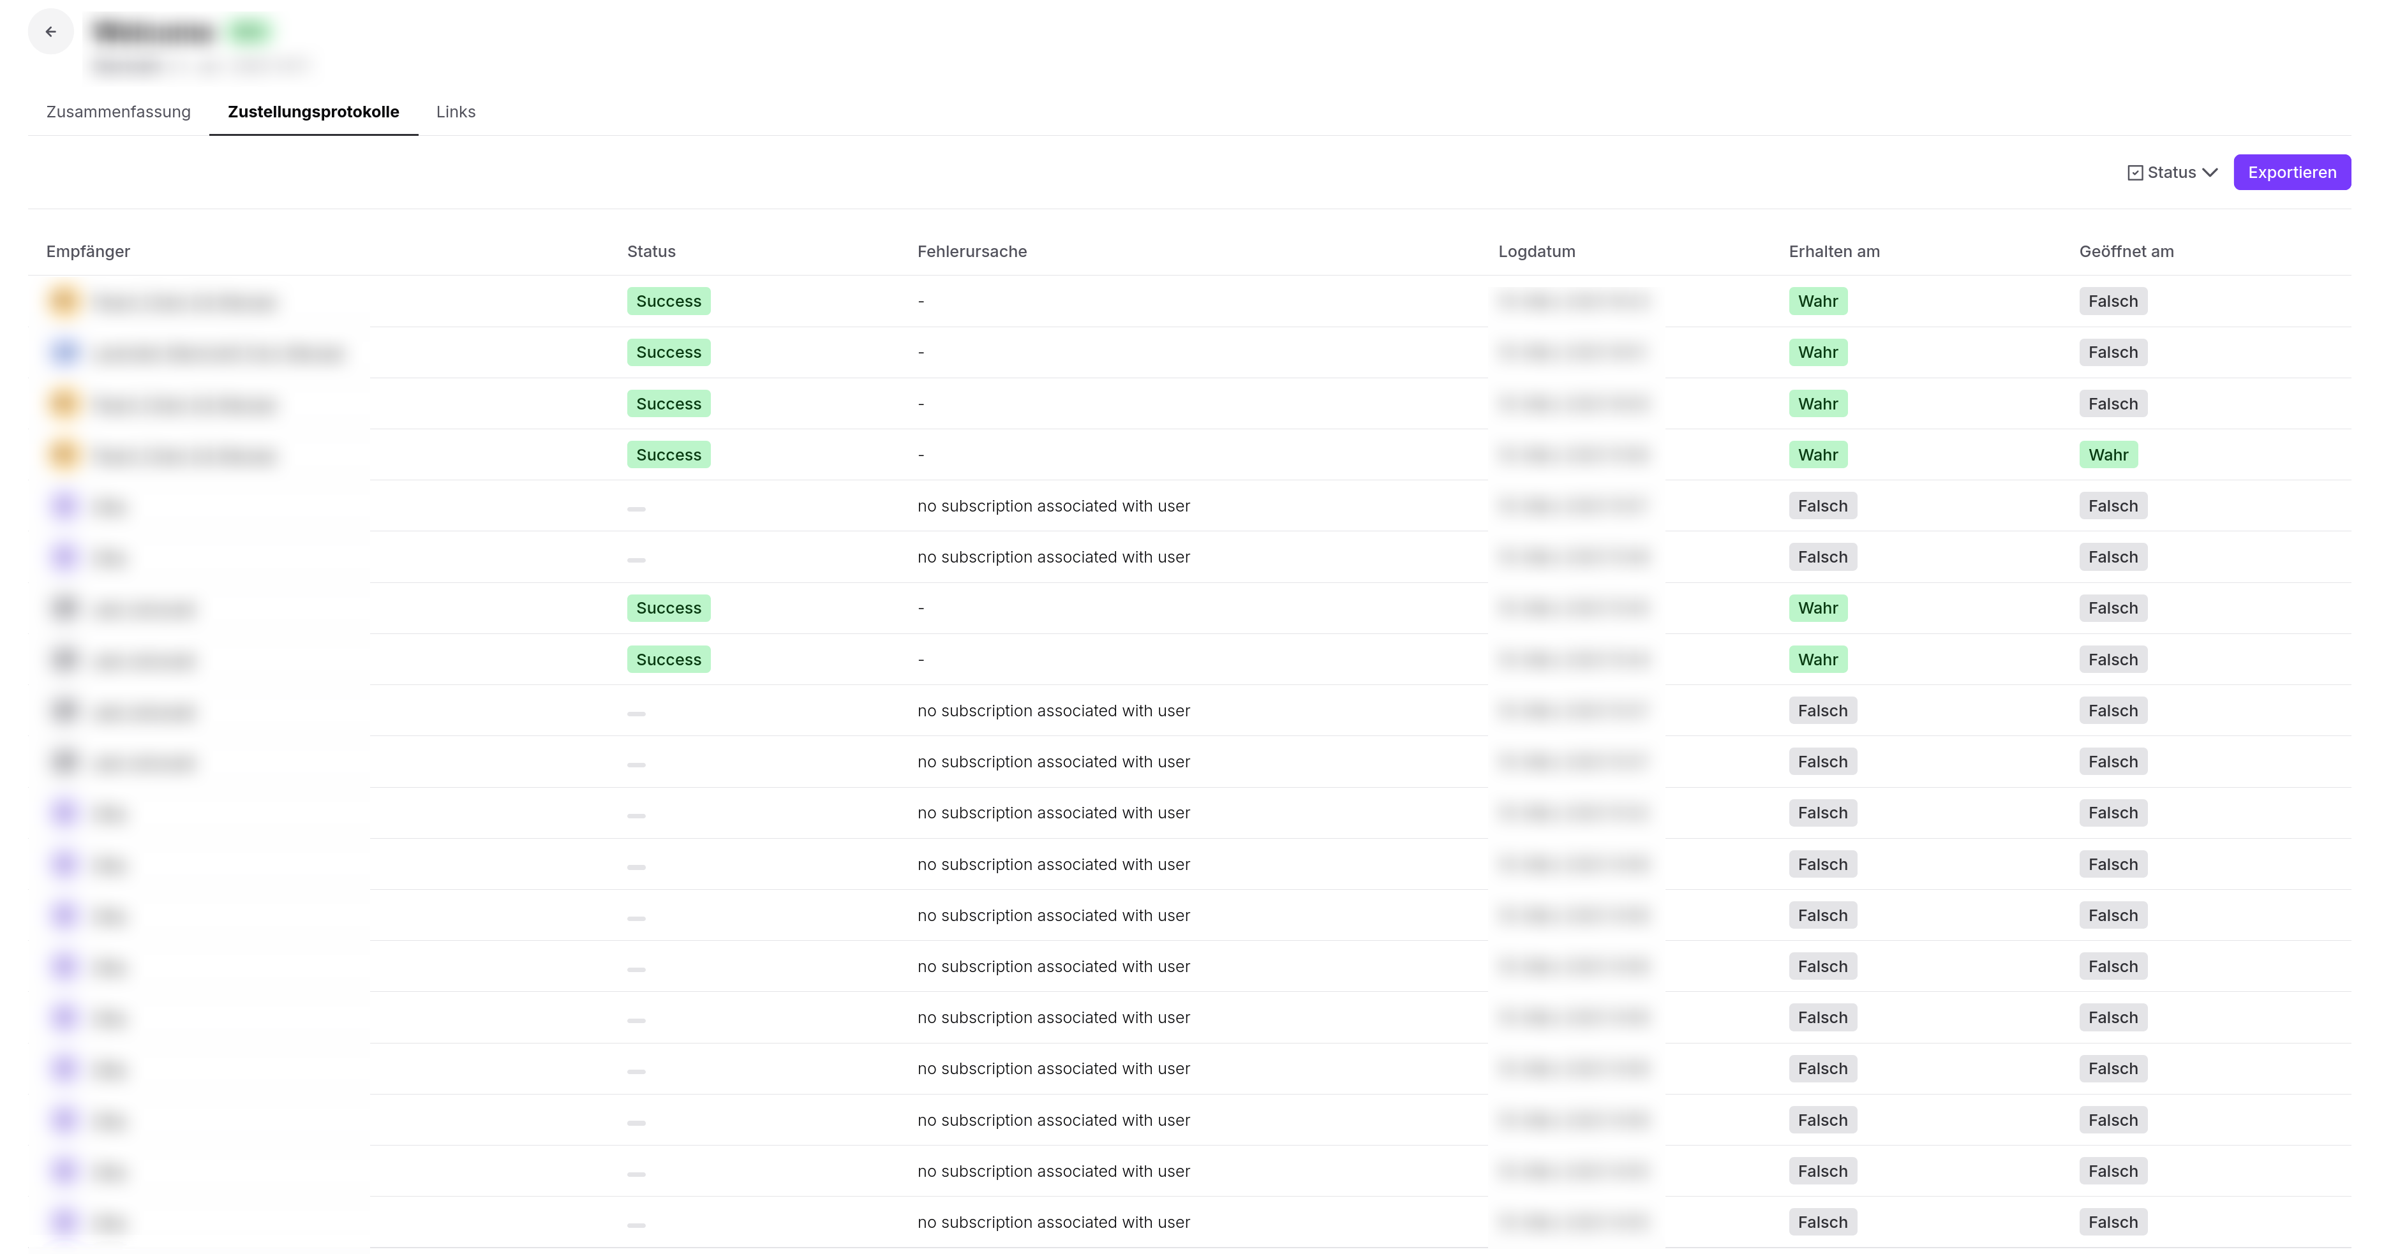Click the Erhalten am column header
The height and width of the screenshot is (1254, 2384).
[1835, 251]
